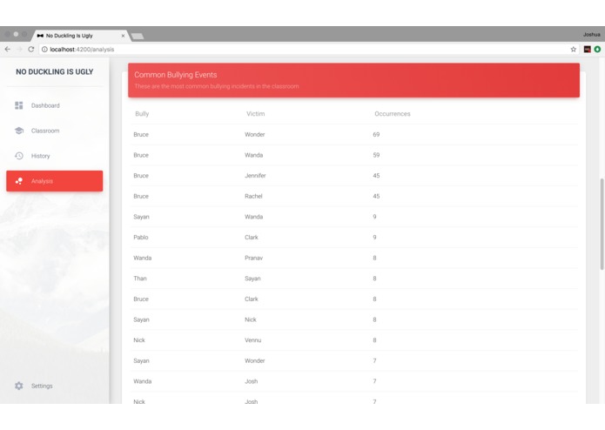Click victim cell Jennifer
605x430 pixels.
(255, 176)
